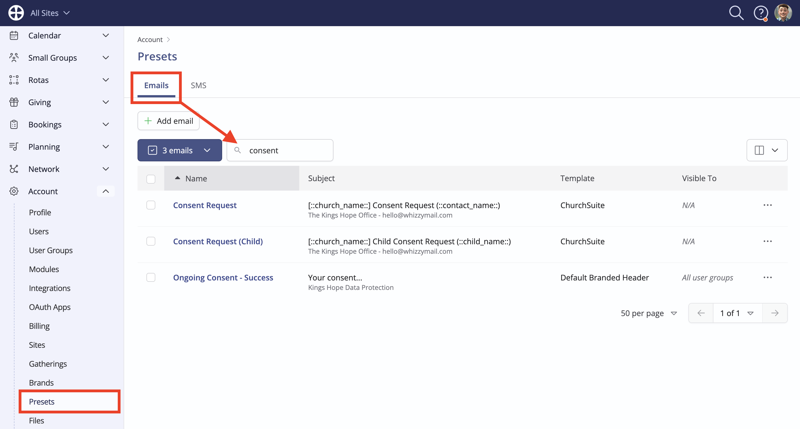
Task: Click the Account gear icon
Action: [14, 191]
